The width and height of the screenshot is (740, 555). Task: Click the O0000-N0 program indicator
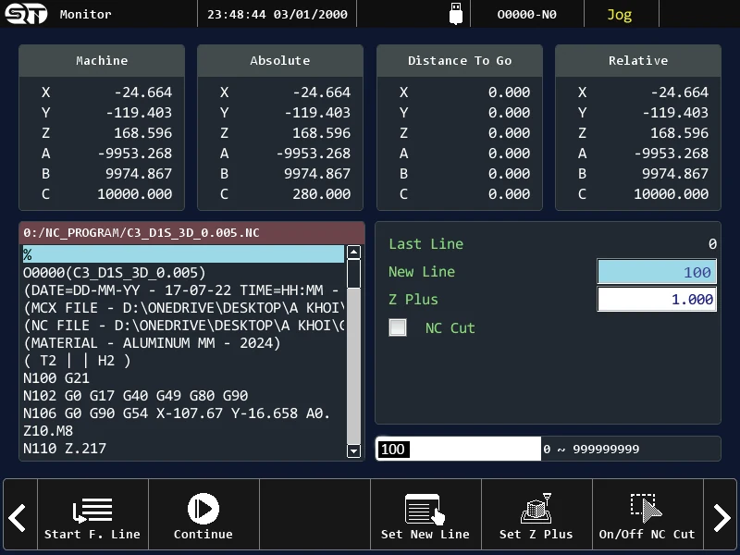point(526,14)
